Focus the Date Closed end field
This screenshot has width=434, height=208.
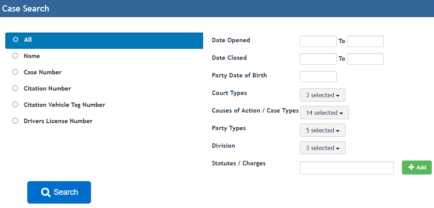coord(365,59)
